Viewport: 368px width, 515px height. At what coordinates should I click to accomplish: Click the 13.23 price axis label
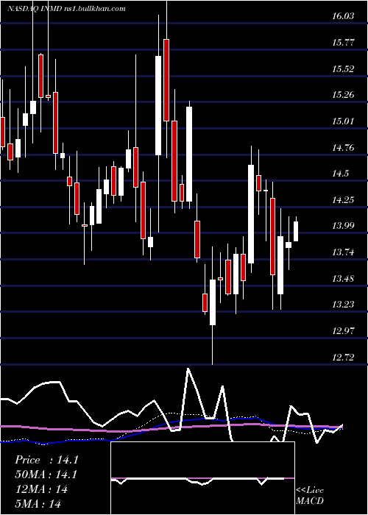tap(343, 304)
